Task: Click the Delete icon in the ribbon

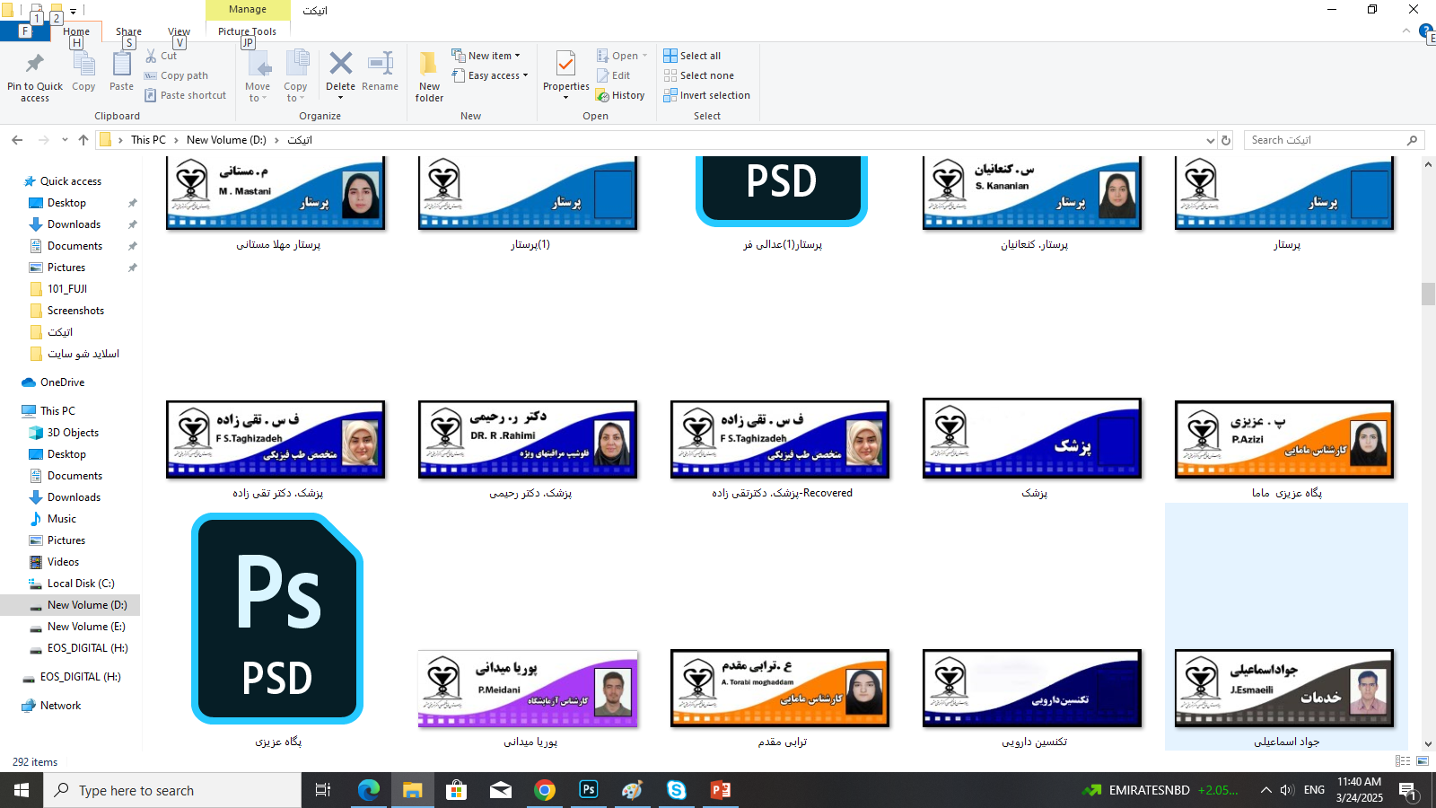Action: (x=340, y=65)
